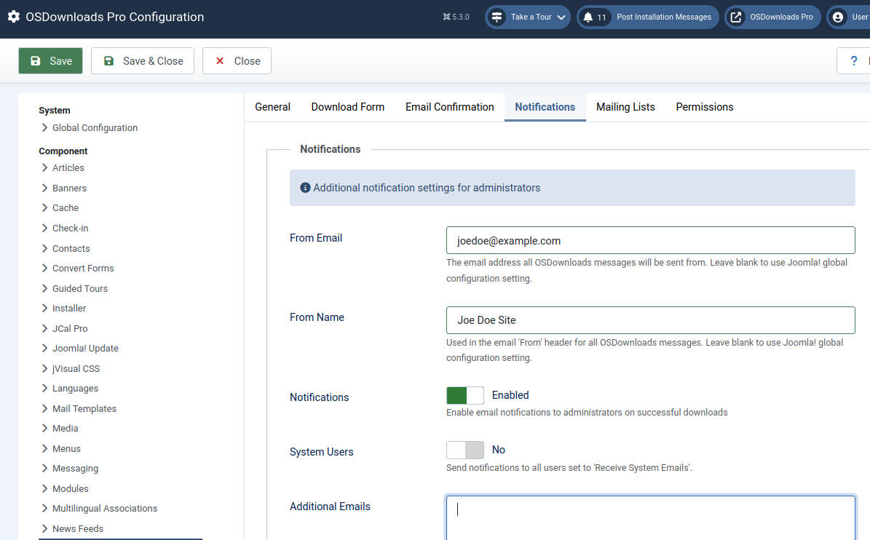Image resolution: width=870 pixels, height=540 pixels.
Task: Open Check-in component settings
Action: pyautogui.click(x=71, y=228)
